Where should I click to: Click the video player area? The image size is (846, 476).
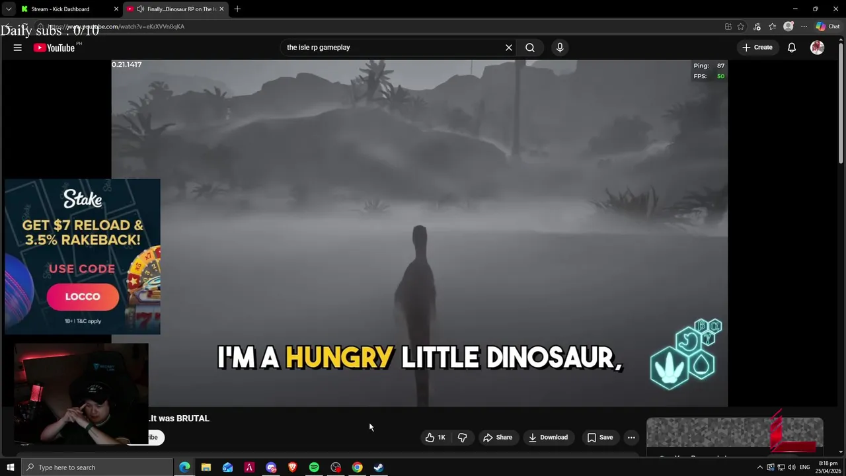pyautogui.click(x=420, y=233)
